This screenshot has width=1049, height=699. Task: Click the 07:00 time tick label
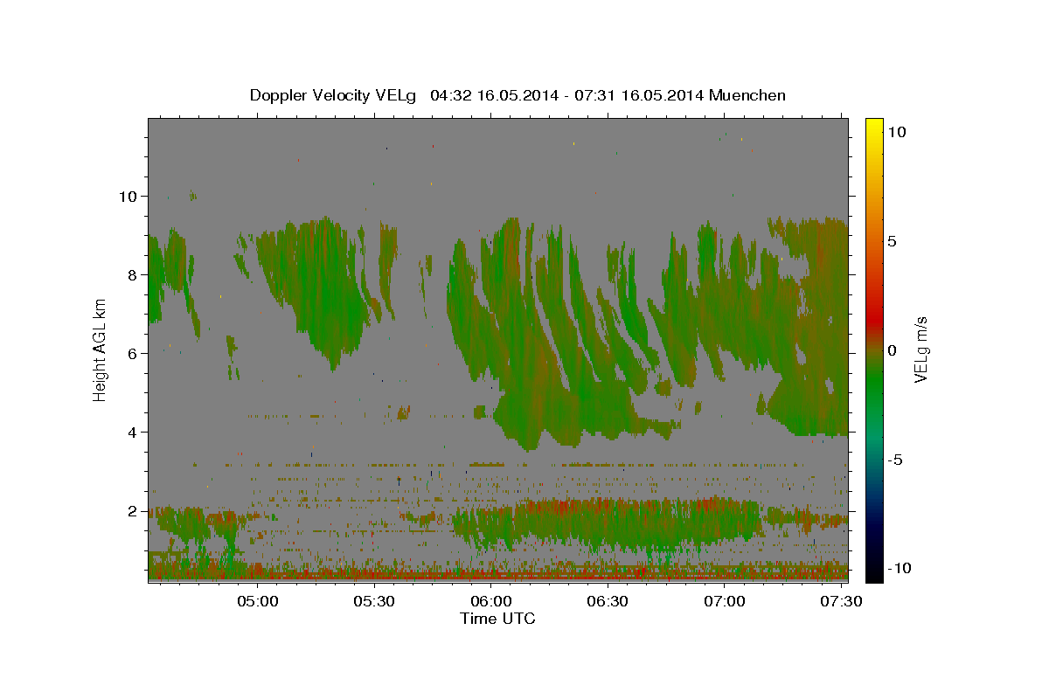pyautogui.click(x=725, y=602)
